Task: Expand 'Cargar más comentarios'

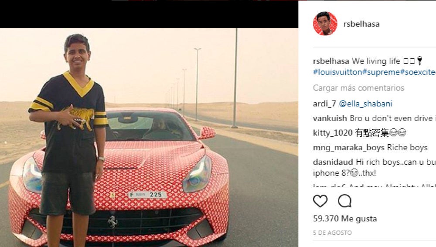Action: (358, 88)
